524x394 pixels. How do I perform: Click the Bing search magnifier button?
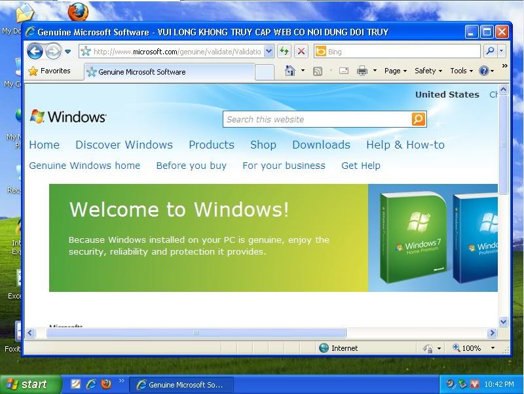click(x=490, y=51)
